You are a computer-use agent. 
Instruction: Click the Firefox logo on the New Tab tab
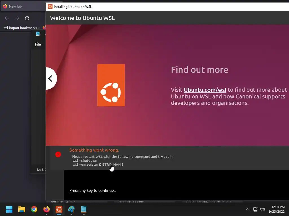[x=5, y=6]
